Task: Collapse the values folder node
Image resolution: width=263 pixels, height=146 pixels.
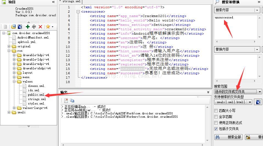Action: pyautogui.click(x=14, y=81)
